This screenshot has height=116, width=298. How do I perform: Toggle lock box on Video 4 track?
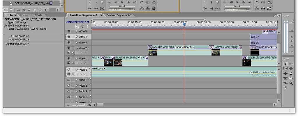pos(73,37)
